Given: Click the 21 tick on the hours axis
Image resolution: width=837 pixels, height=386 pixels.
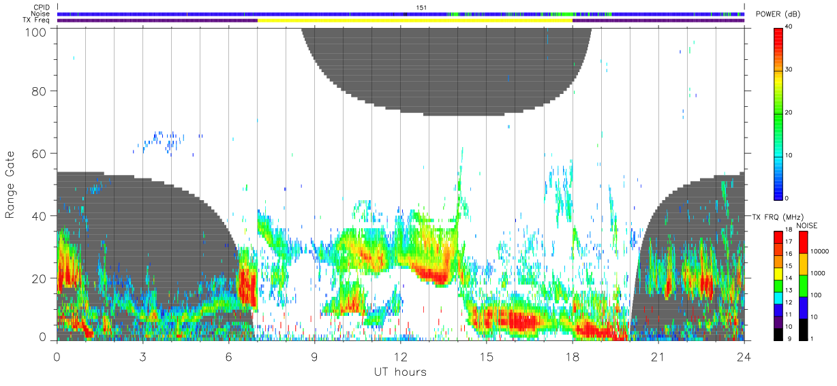Looking at the screenshot, I should tap(658, 356).
